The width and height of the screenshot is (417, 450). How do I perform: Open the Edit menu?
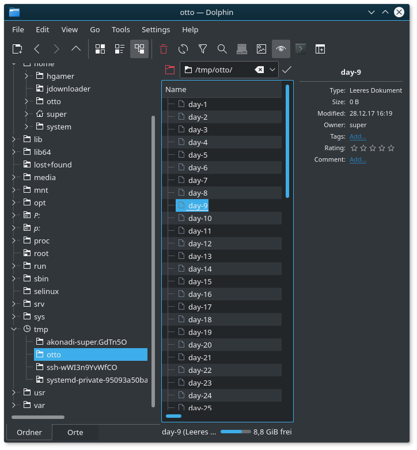42,29
